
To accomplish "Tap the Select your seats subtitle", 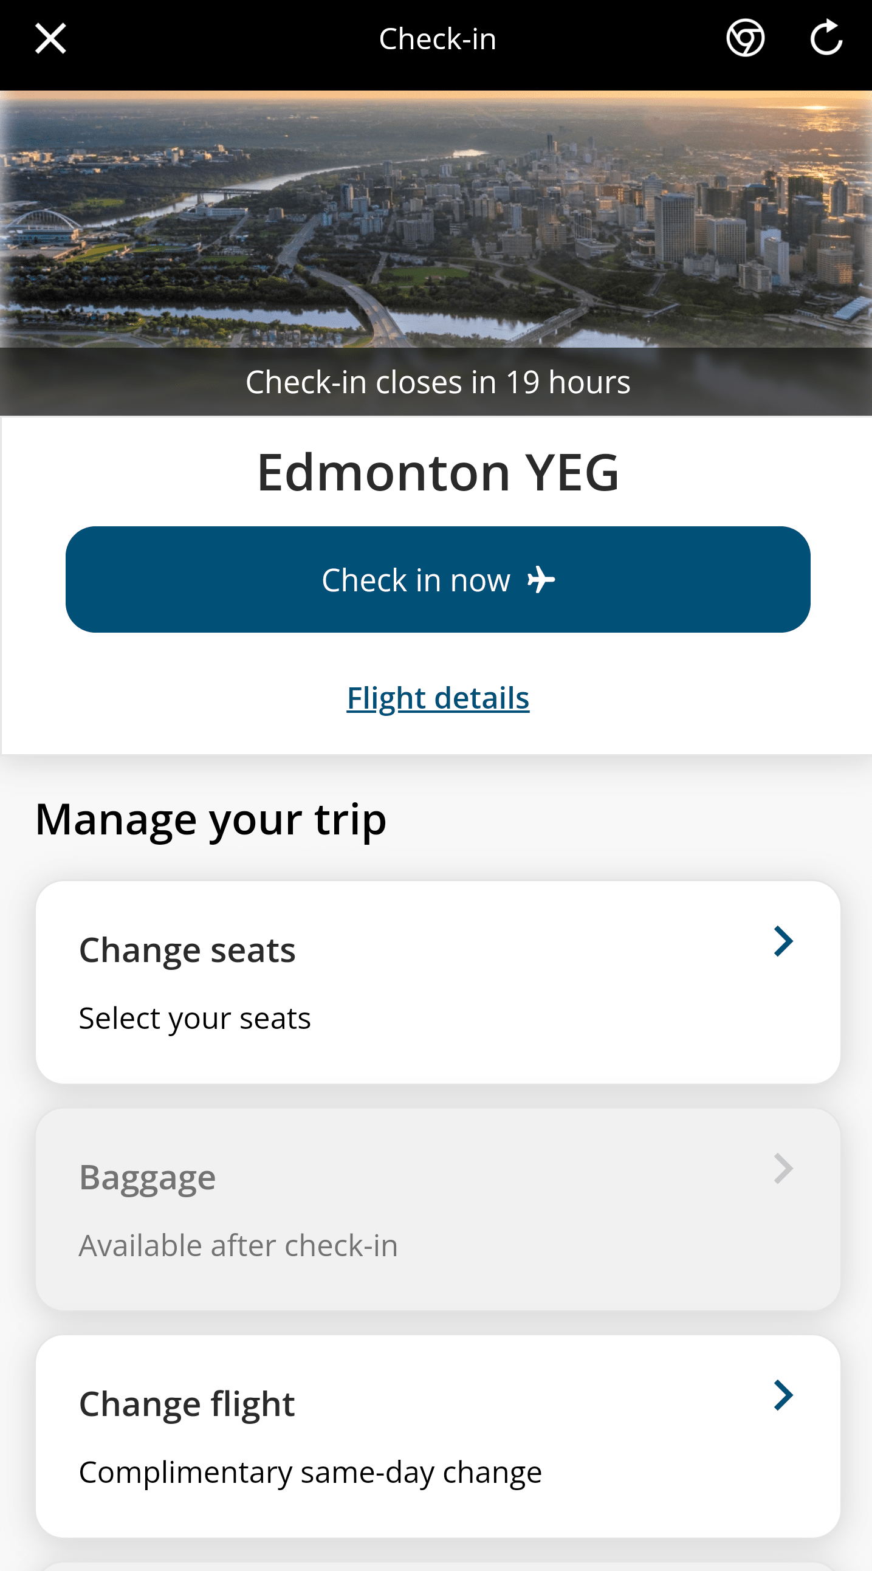I will pyautogui.click(x=195, y=1019).
